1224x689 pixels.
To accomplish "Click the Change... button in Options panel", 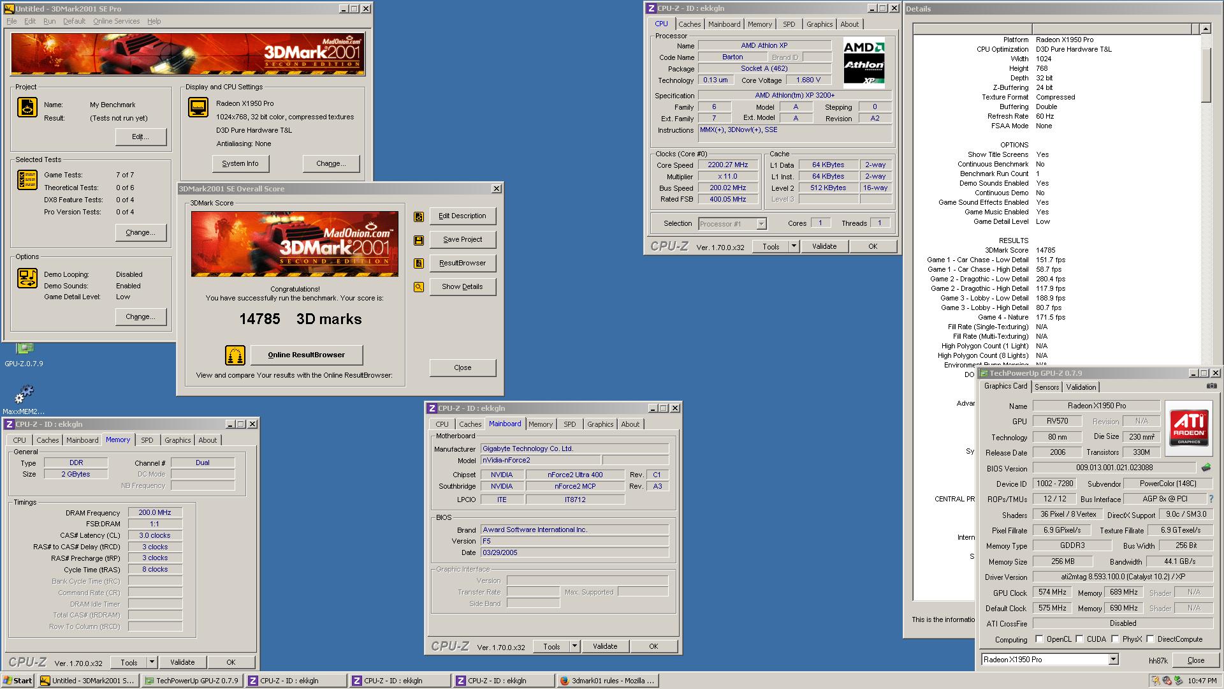I will click(141, 316).
